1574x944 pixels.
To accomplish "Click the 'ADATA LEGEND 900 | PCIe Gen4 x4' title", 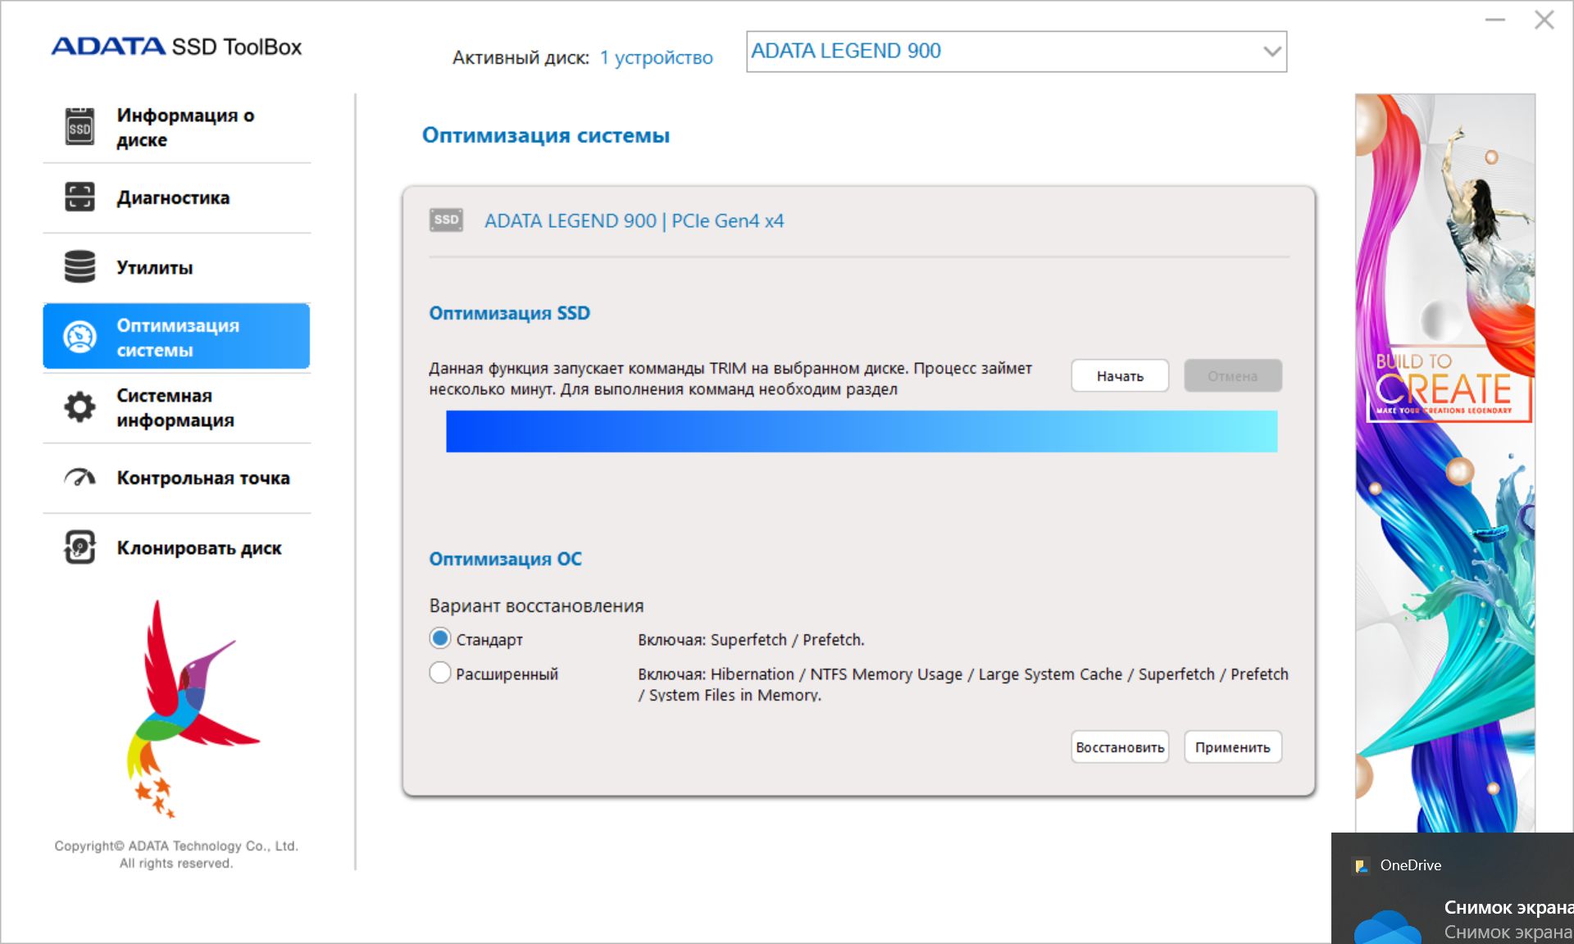I will [x=634, y=221].
